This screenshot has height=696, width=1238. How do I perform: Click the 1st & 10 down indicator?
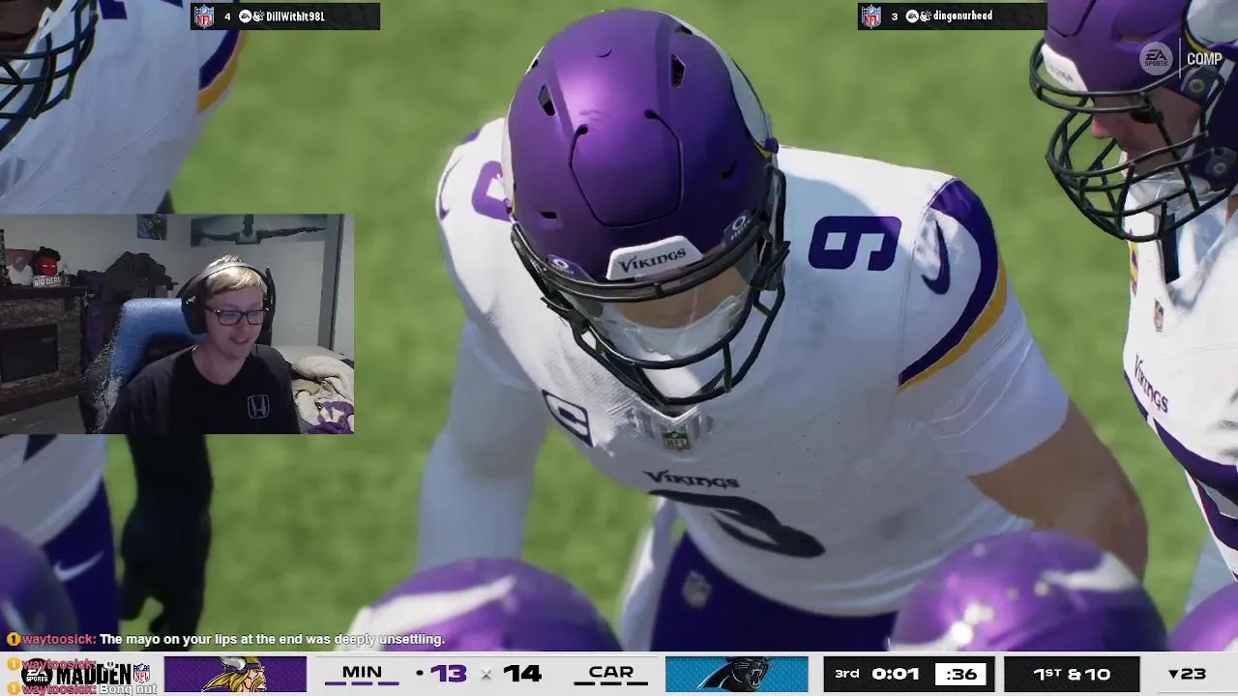(x=1072, y=674)
